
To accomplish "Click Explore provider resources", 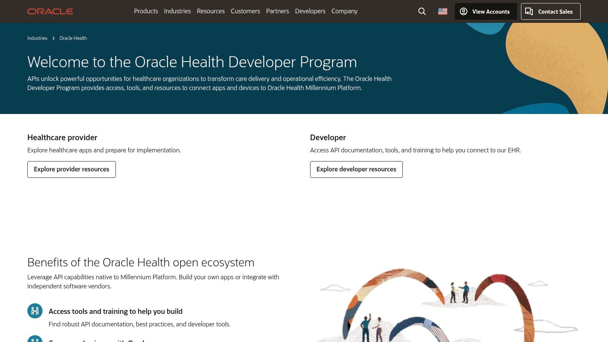I will [71, 169].
